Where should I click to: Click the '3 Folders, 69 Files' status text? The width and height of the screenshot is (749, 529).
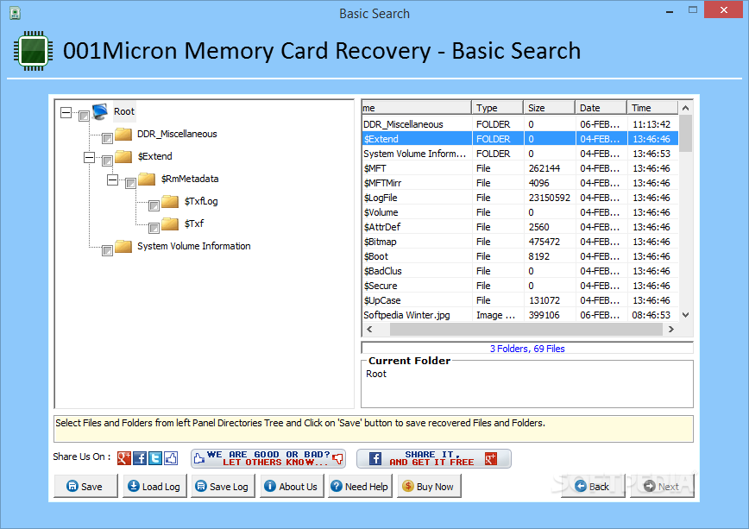(x=527, y=349)
